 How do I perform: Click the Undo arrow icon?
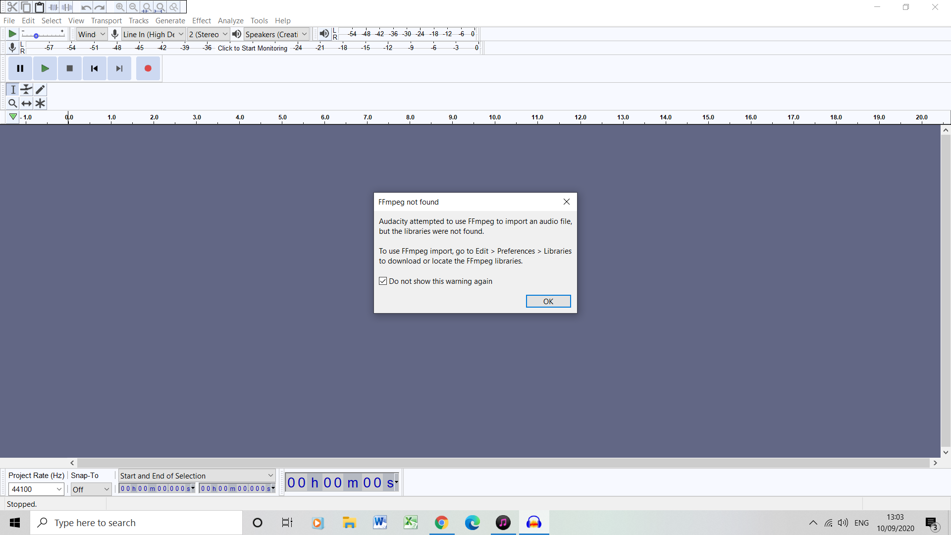point(86,7)
